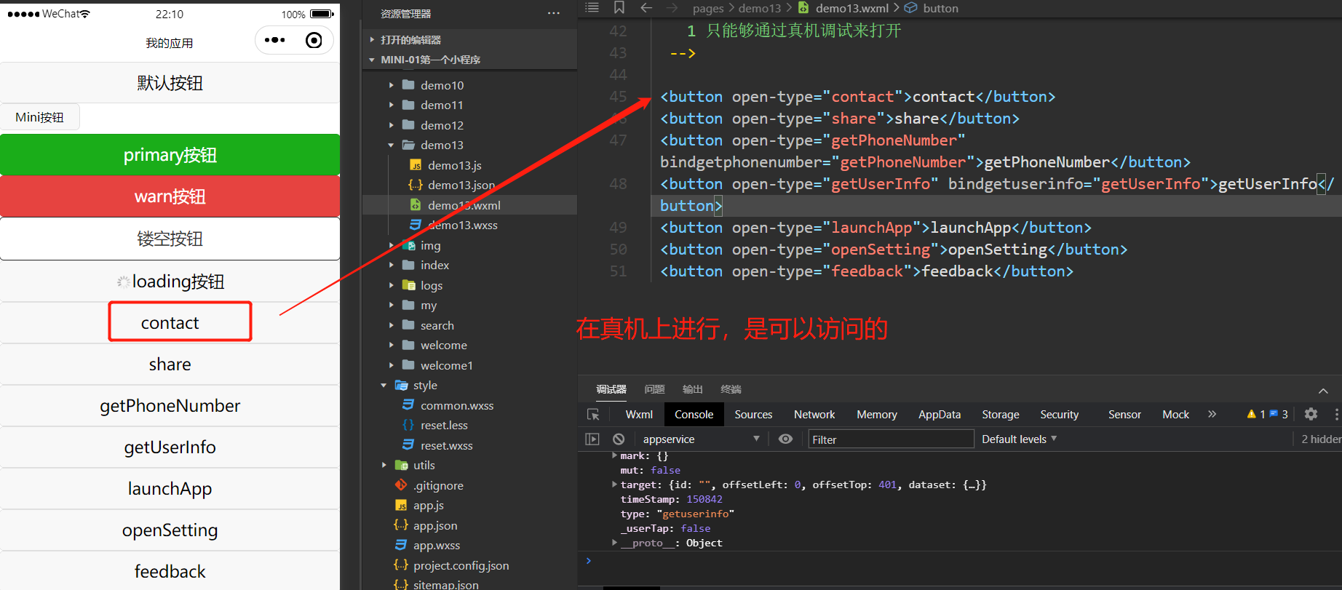This screenshot has height=590, width=1342.
Task: Click the warnings count triangle indicator
Action: 1256,414
